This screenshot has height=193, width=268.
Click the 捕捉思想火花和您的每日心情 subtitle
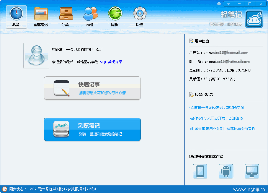click(103, 93)
